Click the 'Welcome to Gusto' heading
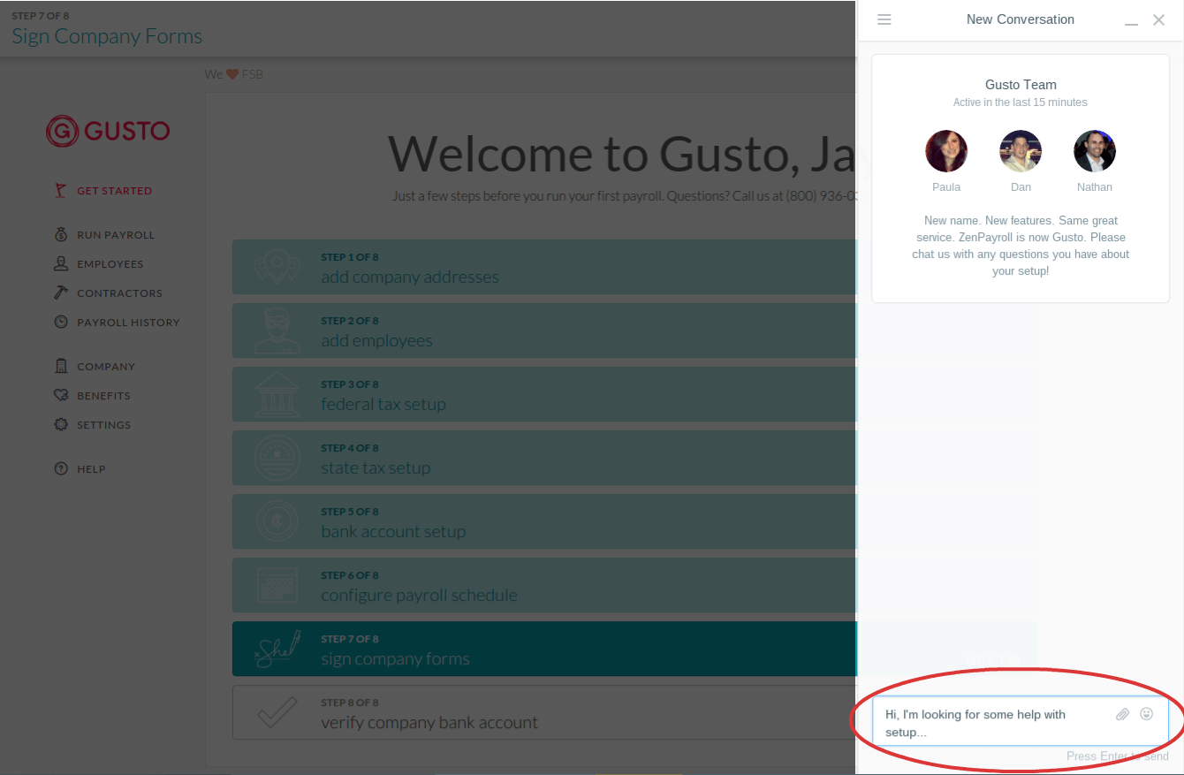The width and height of the screenshot is (1184, 775). point(622,154)
